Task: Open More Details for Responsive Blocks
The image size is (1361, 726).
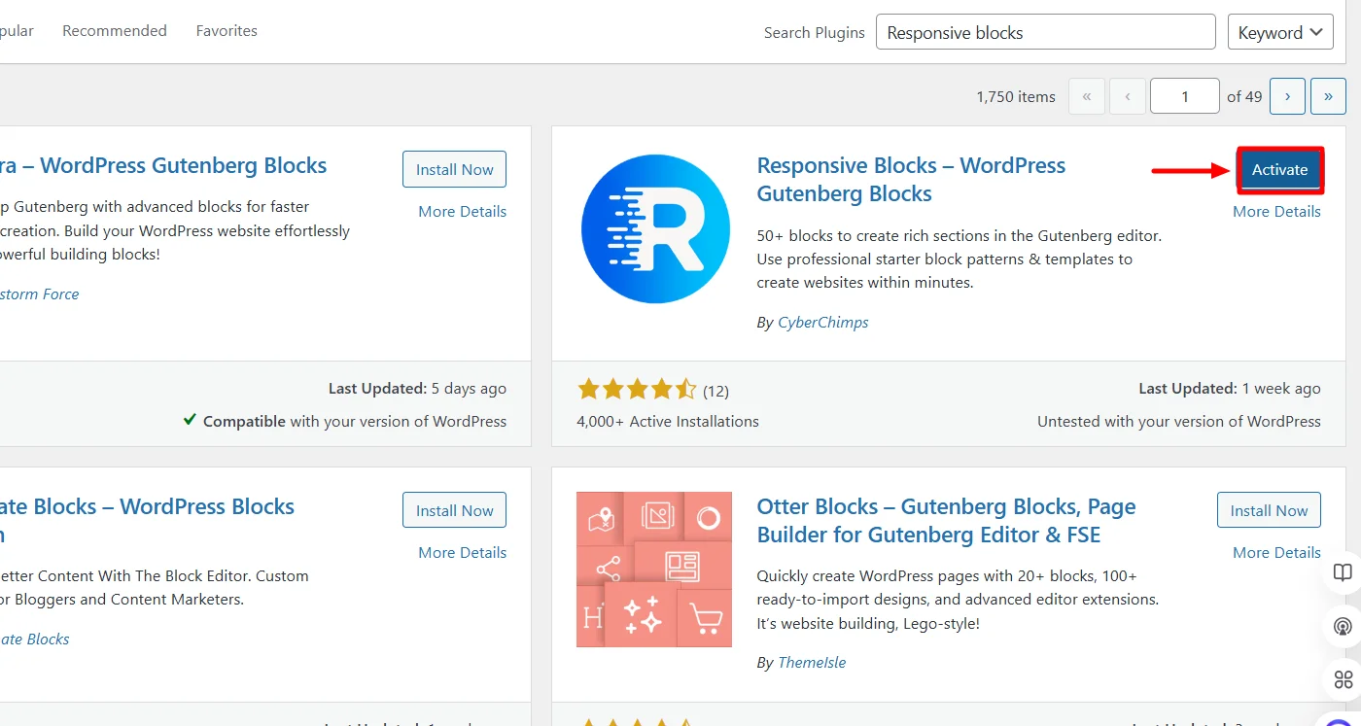Action: (1276, 211)
